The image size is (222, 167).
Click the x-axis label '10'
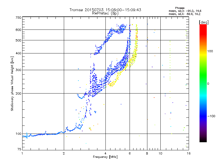[160, 153]
